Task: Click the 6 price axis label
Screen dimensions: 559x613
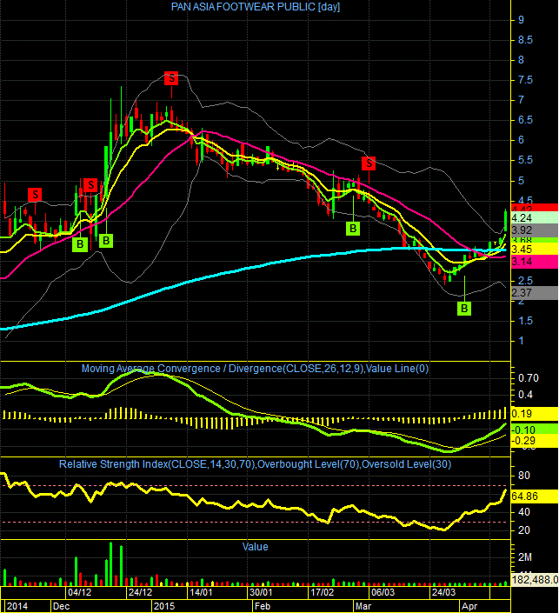Action: click(x=521, y=140)
